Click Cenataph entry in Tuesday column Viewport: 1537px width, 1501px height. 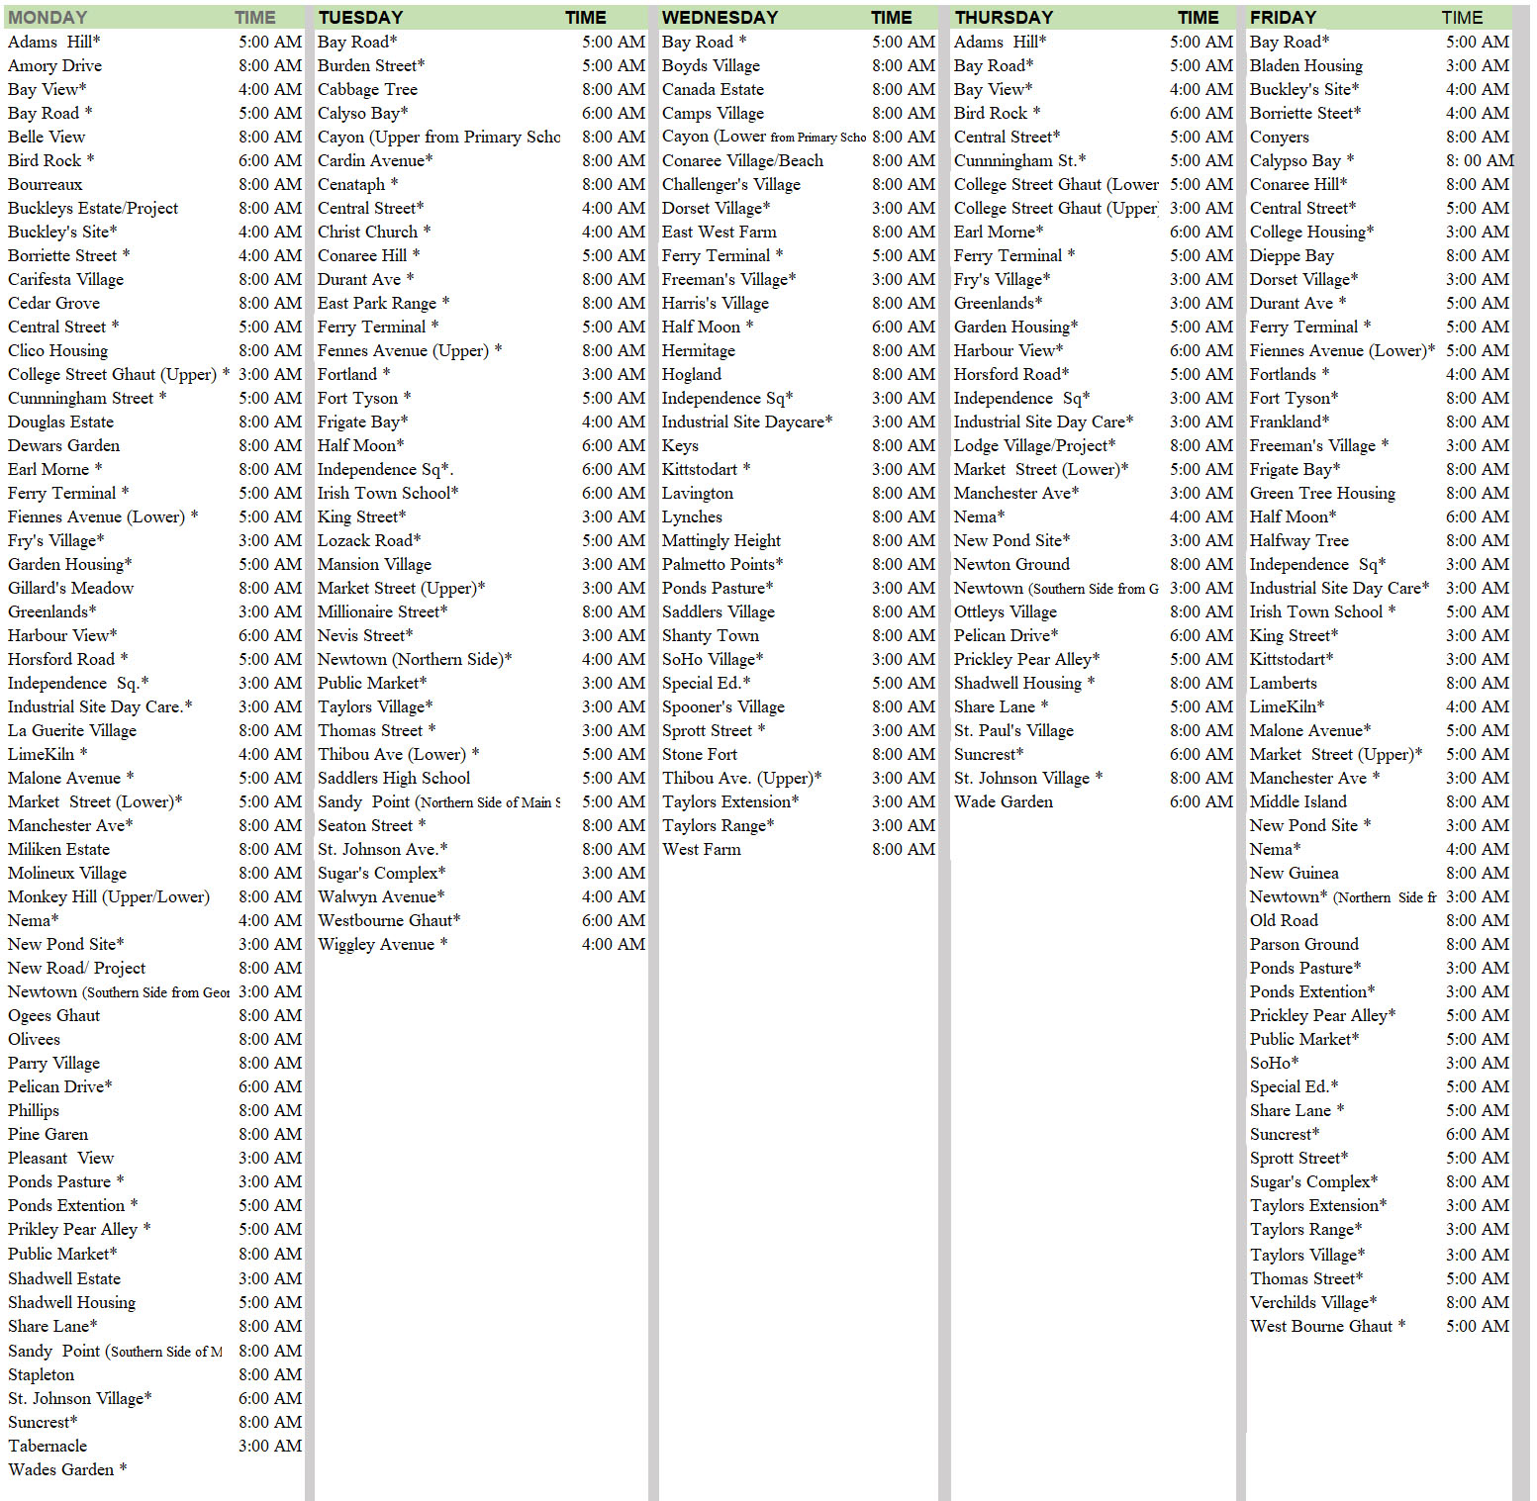[x=357, y=184]
